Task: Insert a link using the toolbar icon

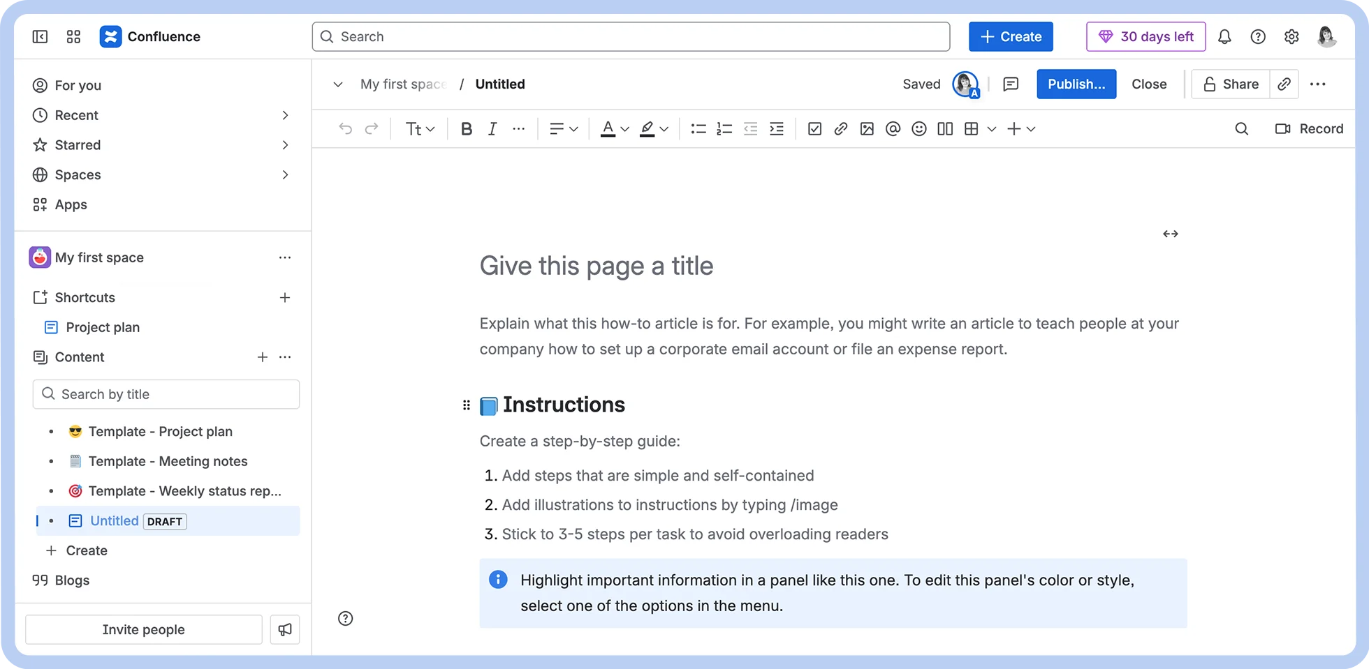Action: pos(840,128)
